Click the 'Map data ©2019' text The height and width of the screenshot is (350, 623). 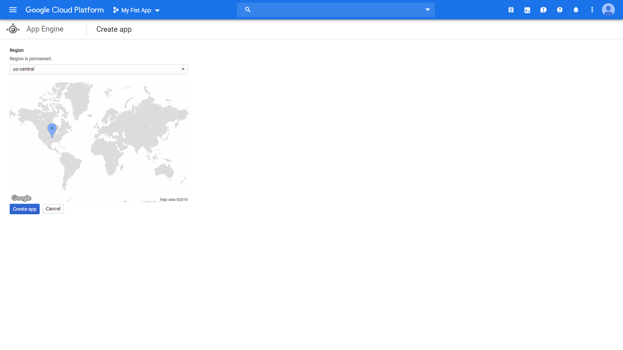click(174, 200)
